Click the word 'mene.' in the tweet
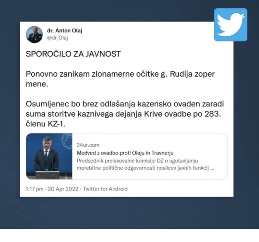Image resolution: width=259 pixels, height=242 pixels. 37,84
